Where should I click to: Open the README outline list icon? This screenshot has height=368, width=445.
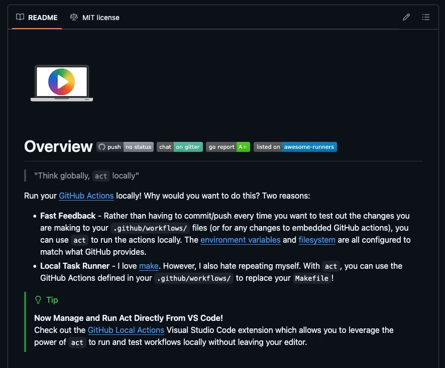point(426,17)
